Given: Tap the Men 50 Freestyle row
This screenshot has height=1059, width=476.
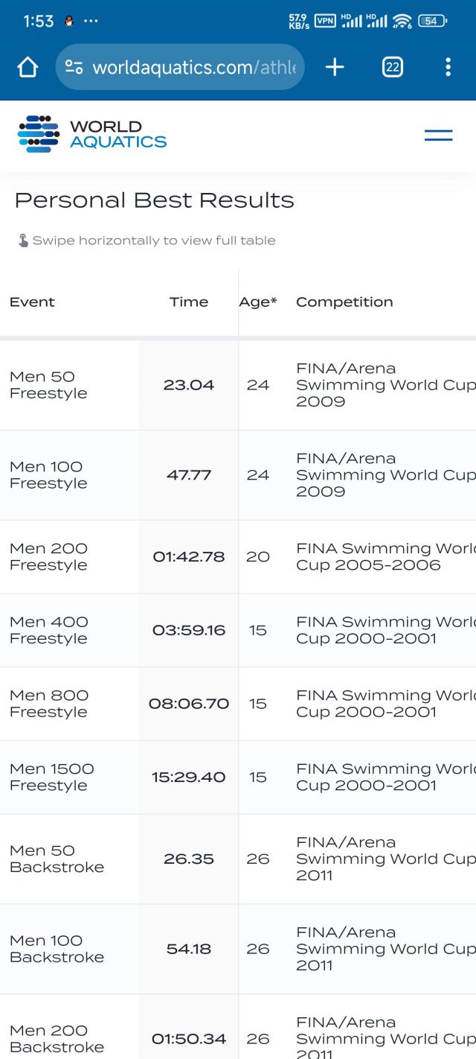Looking at the screenshot, I should [x=48, y=385].
